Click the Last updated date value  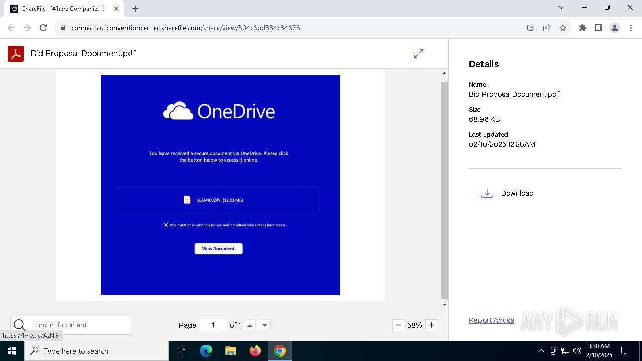click(502, 144)
